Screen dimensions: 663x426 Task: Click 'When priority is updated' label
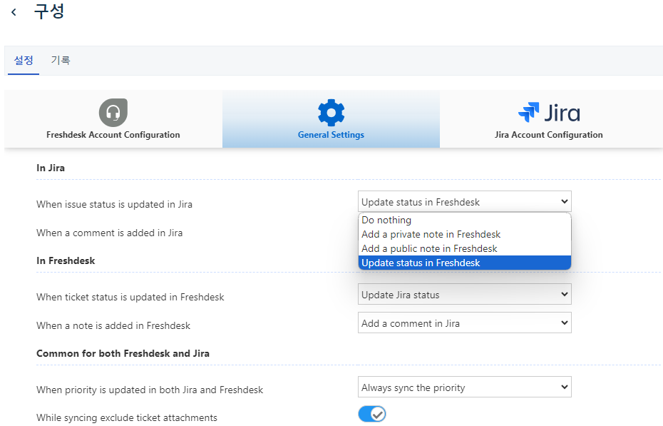click(x=150, y=390)
